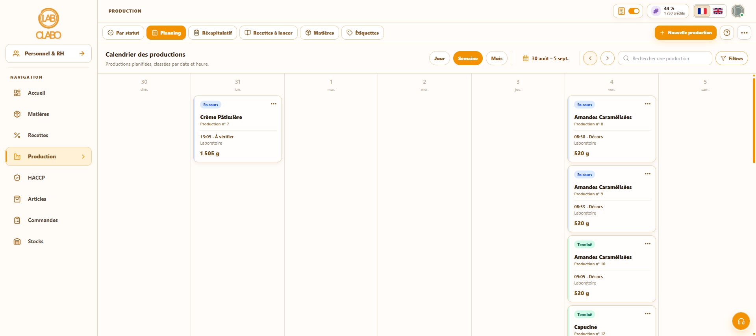Select the Planning tab
756x336 pixels.
coord(166,33)
